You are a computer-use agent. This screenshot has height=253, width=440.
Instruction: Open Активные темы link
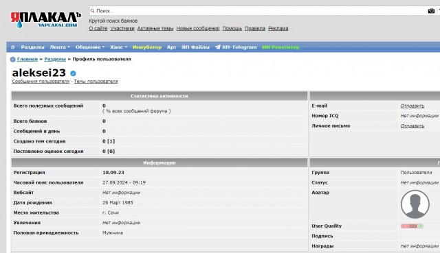pos(155,28)
